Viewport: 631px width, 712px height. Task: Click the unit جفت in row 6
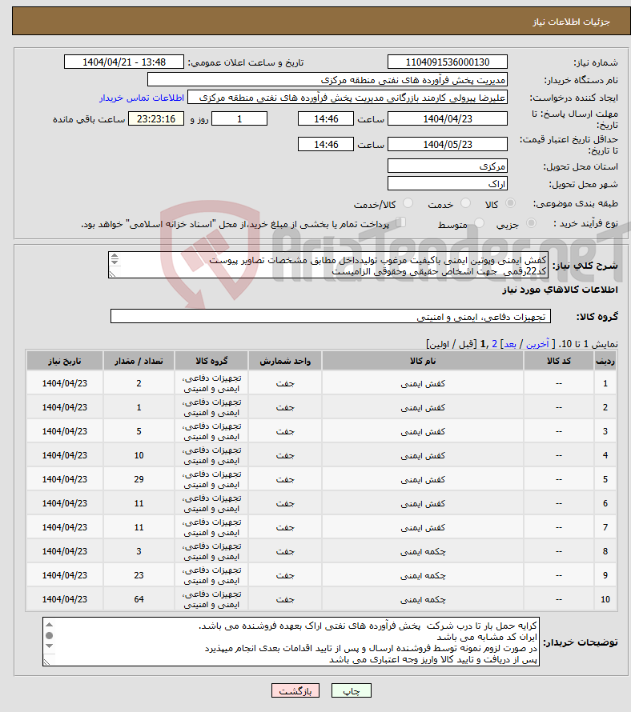pyautogui.click(x=285, y=503)
